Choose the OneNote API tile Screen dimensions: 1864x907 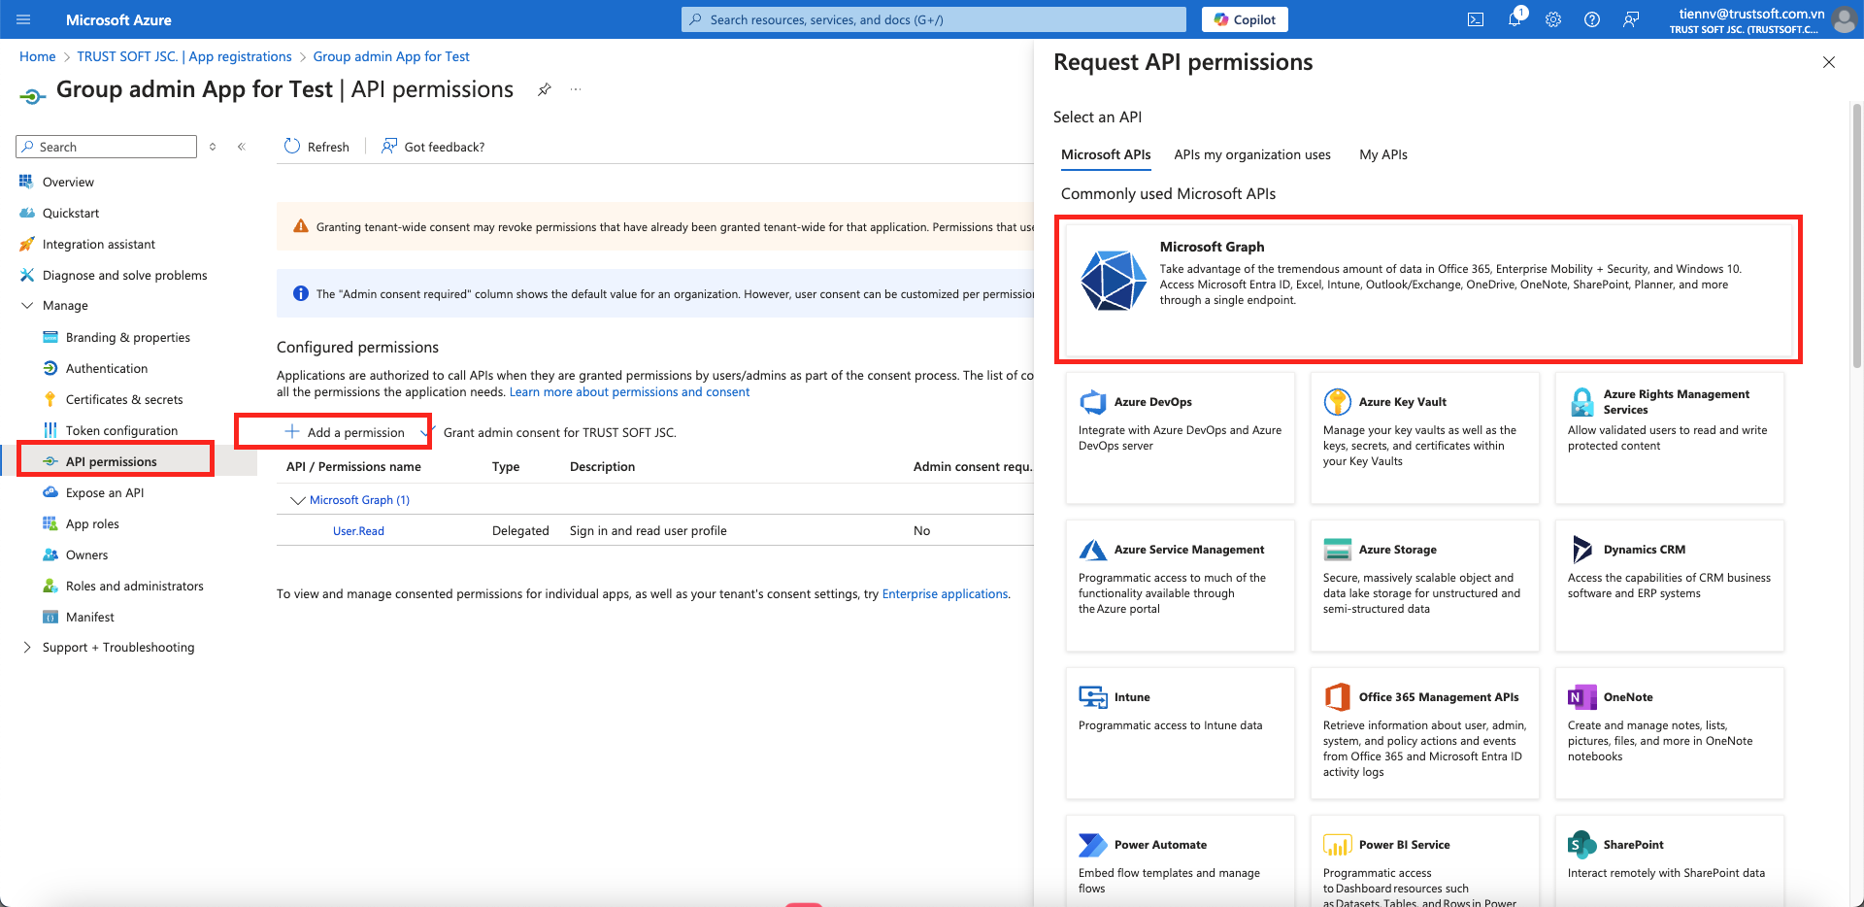click(x=1669, y=733)
